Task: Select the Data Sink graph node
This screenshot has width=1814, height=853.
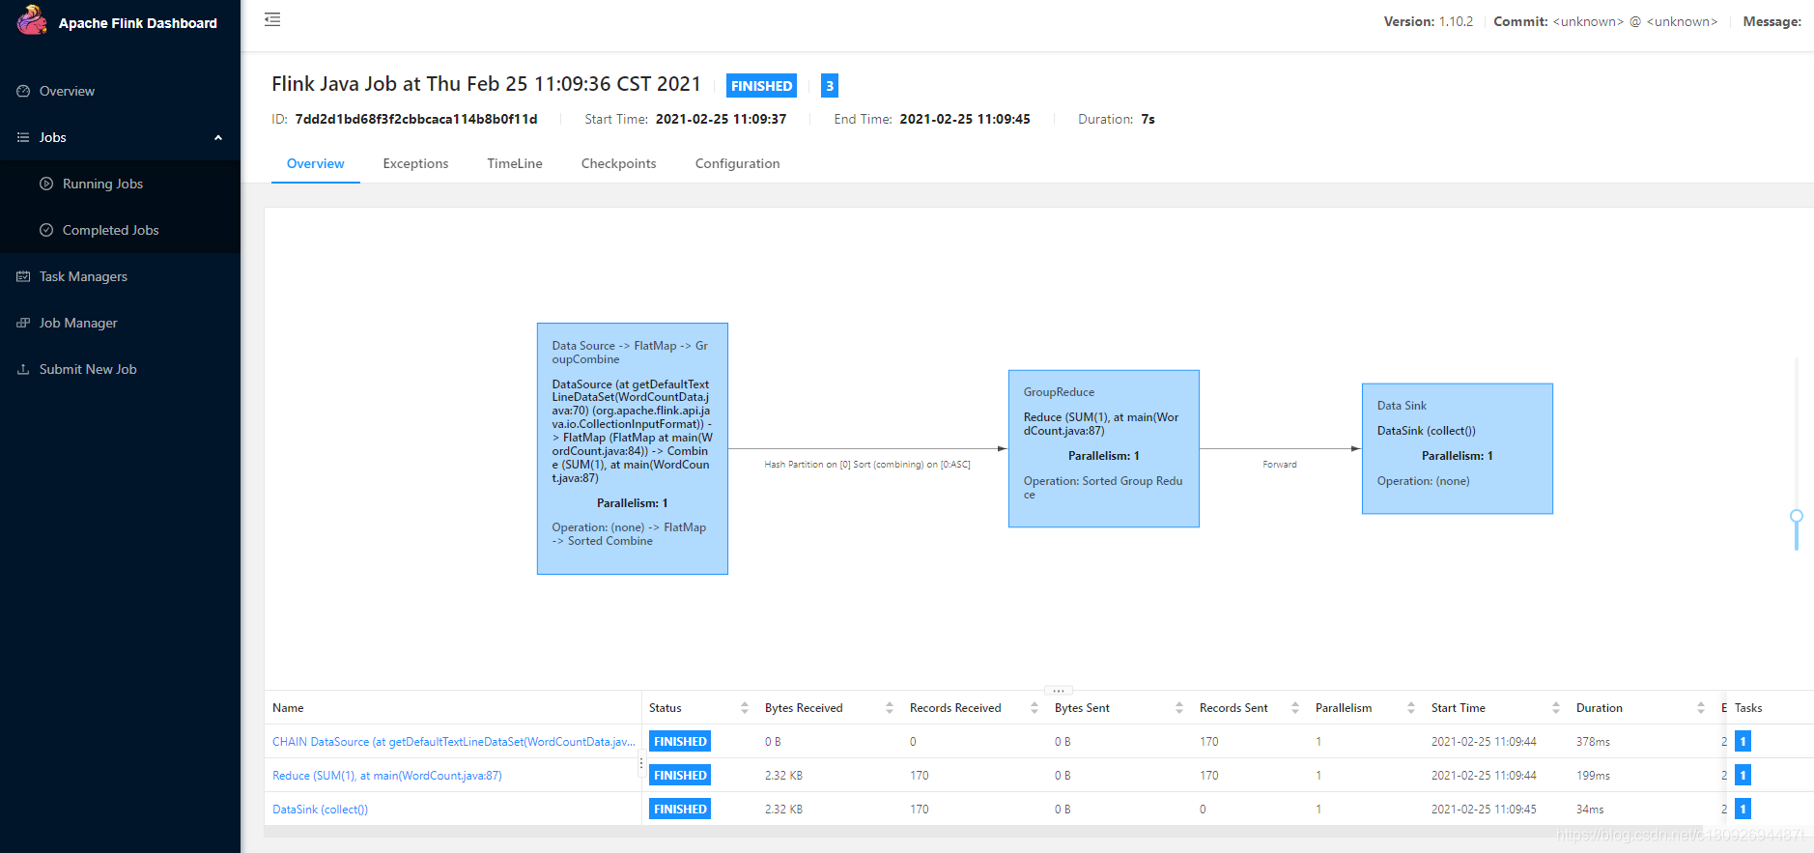Action: pos(1458,448)
